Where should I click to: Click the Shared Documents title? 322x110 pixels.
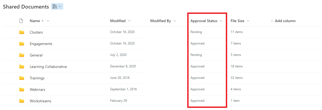pyautogui.click(x=26, y=7)
